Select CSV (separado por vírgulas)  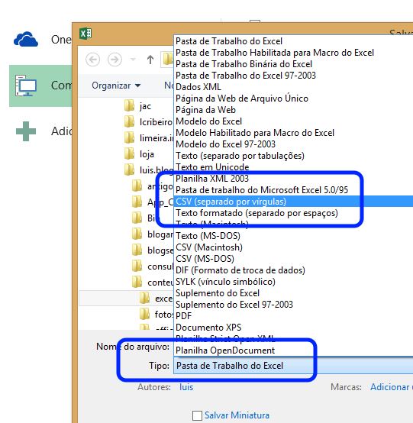tap(293, 202)
